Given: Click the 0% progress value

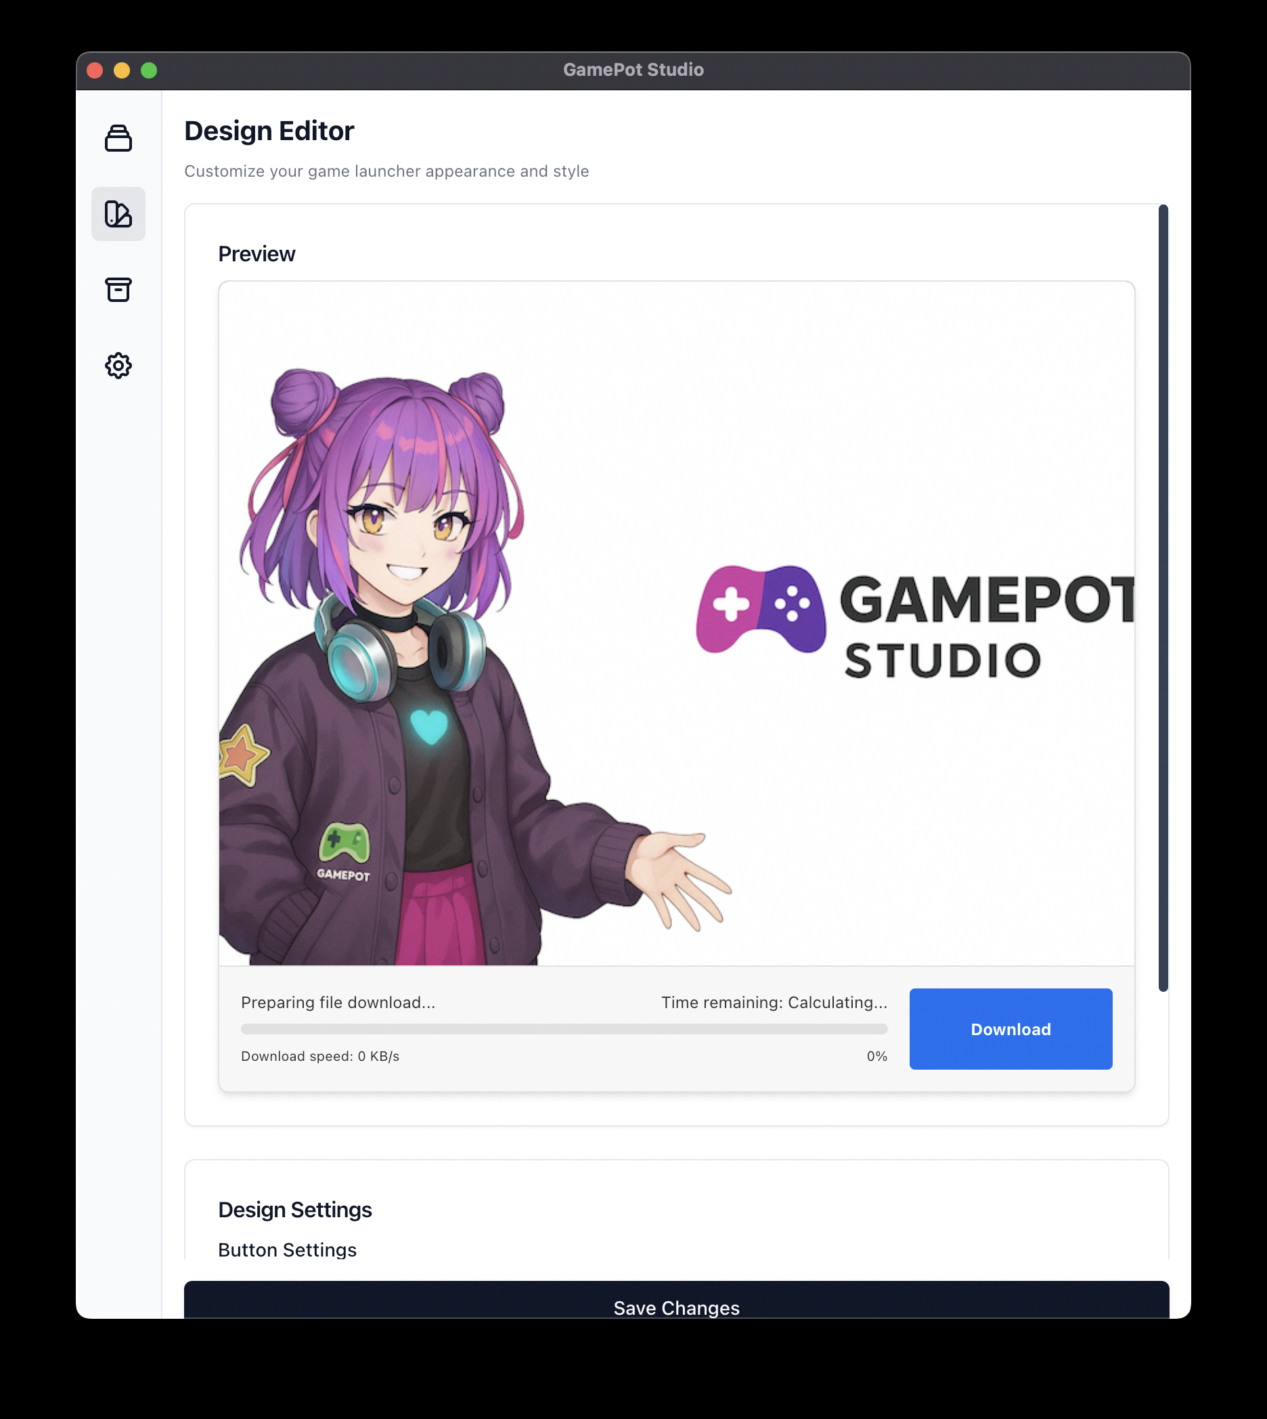Looking at the screenshot, I should click(876, 1056).
